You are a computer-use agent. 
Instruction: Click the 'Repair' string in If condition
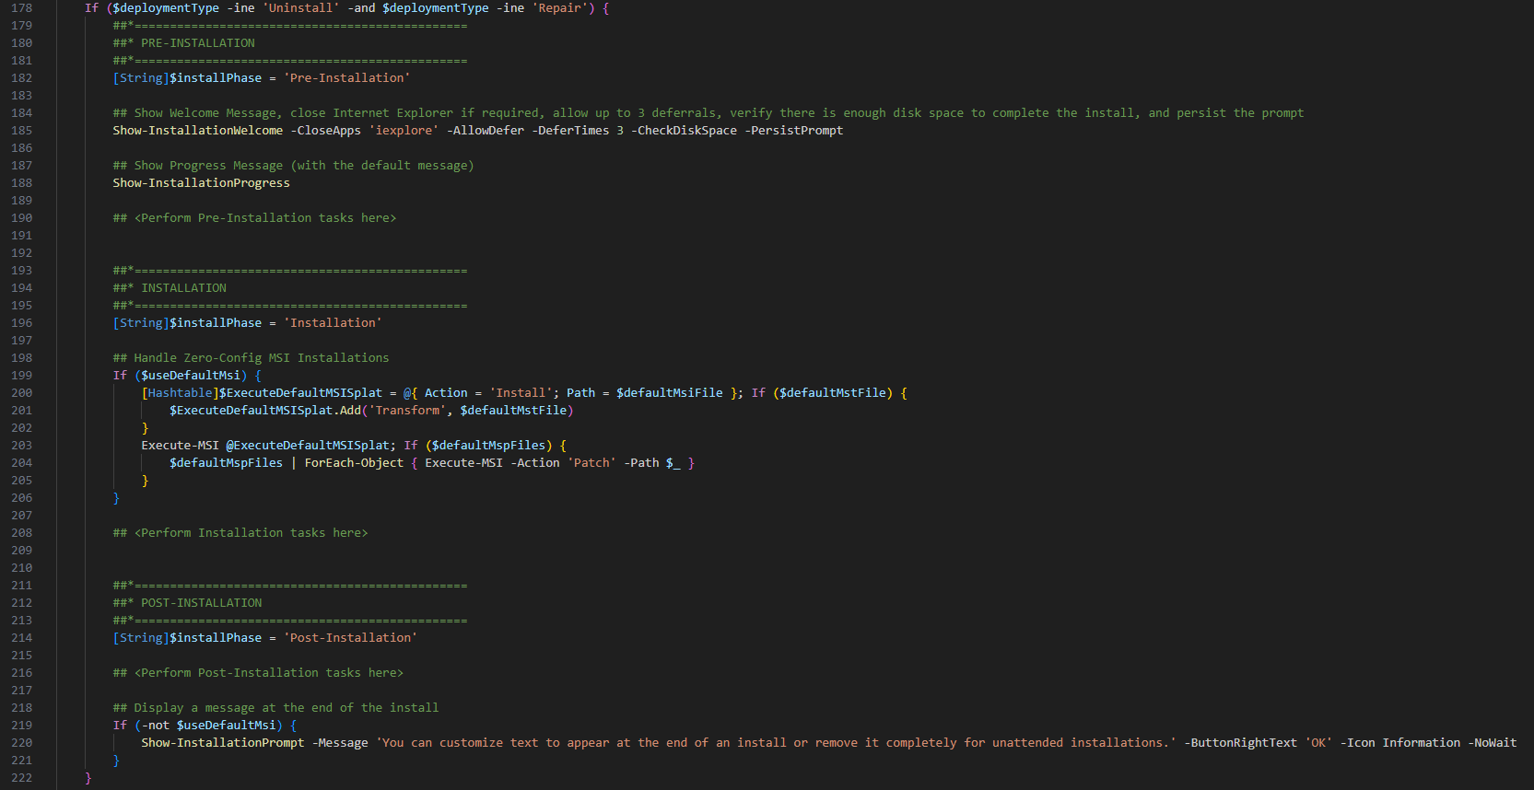click(x=563, y=8)
